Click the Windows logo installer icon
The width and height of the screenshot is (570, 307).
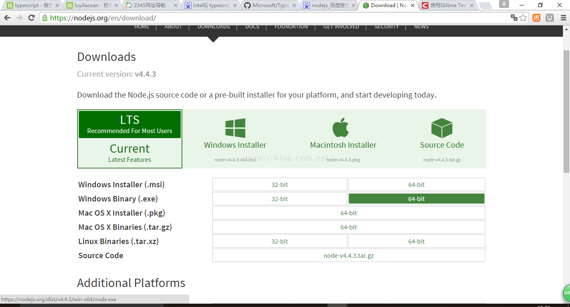pyautogui.click(x=235, y=128)
